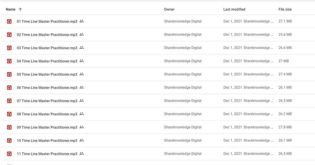Screen dimensions: 315x165
Task: Click the shared people icon for file 10
Action: (82, 140)
